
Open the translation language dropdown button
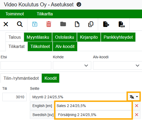[x=134, y=97]
